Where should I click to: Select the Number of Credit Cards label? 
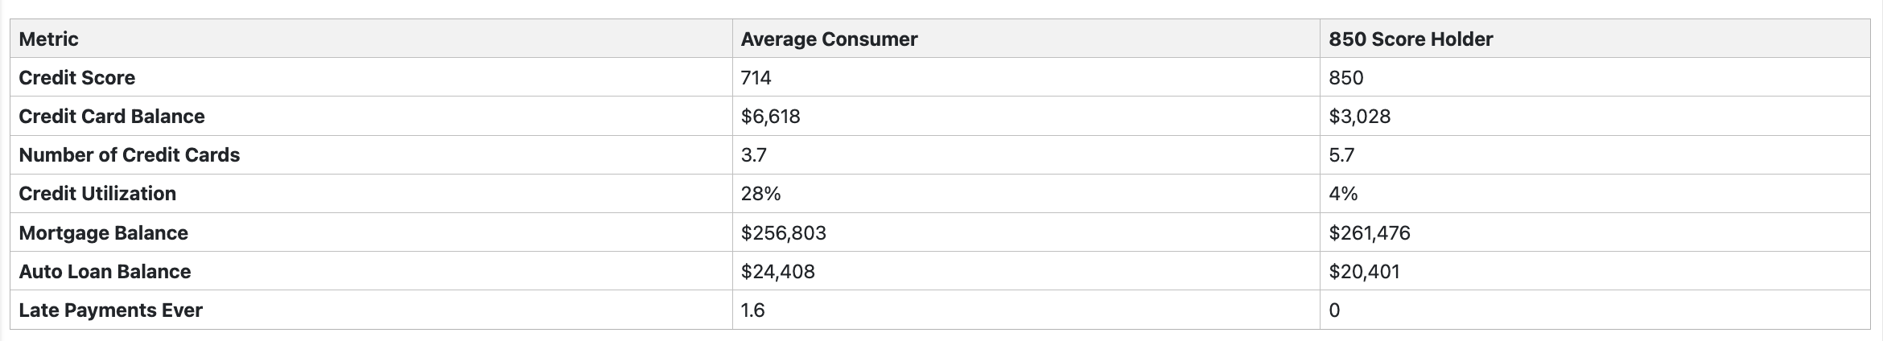130,154
